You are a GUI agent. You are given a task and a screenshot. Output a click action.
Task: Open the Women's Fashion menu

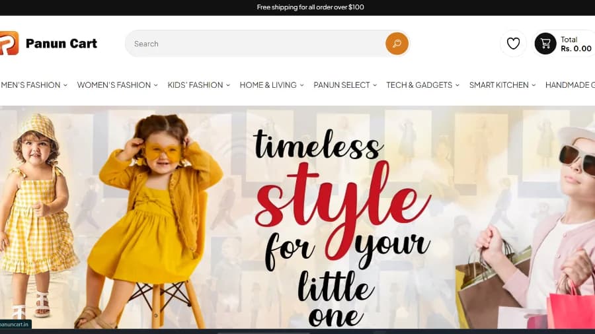tap(117, 85)
